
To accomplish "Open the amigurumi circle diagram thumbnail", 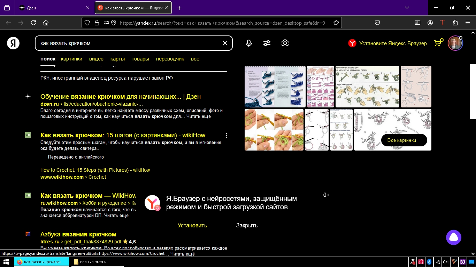I will coord(367,87).
